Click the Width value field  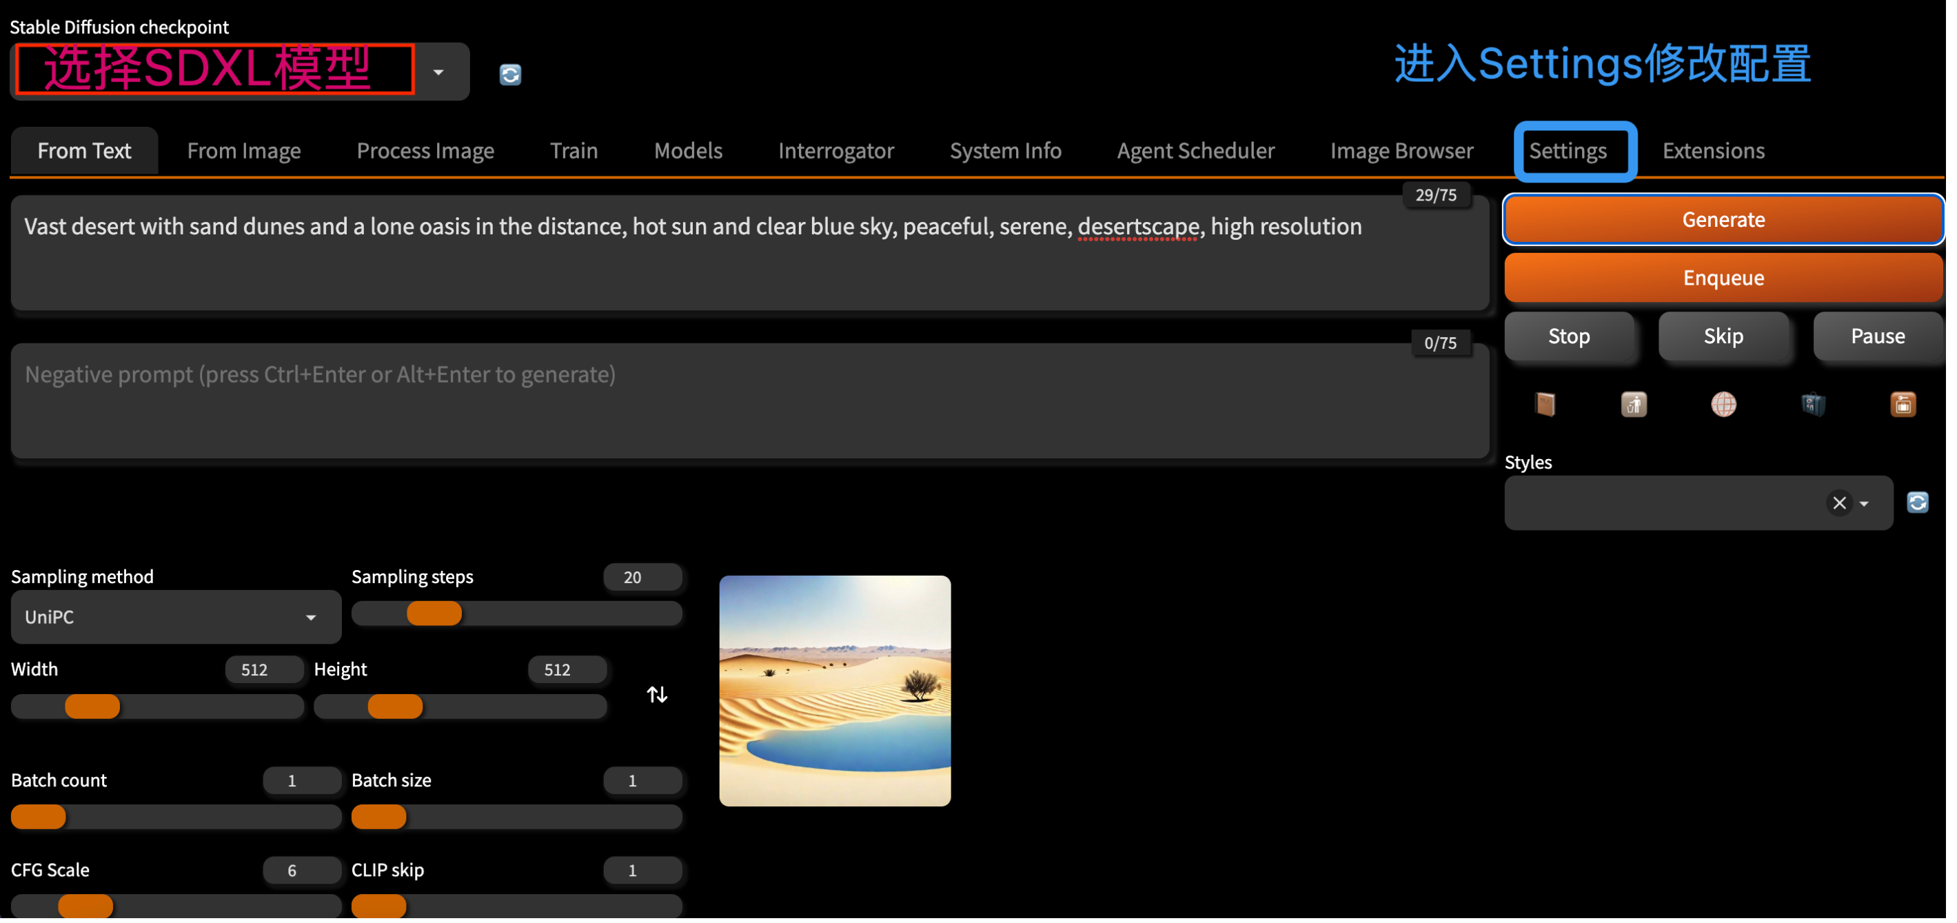(x=263, y=669)
